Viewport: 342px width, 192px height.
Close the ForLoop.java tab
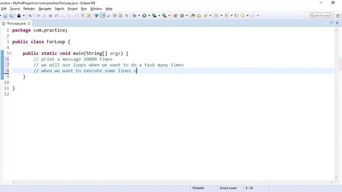tap(29, 23)
